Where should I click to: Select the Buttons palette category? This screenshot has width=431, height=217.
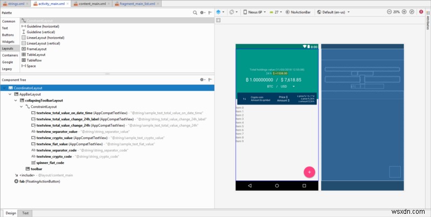click(x=8, y=35)
